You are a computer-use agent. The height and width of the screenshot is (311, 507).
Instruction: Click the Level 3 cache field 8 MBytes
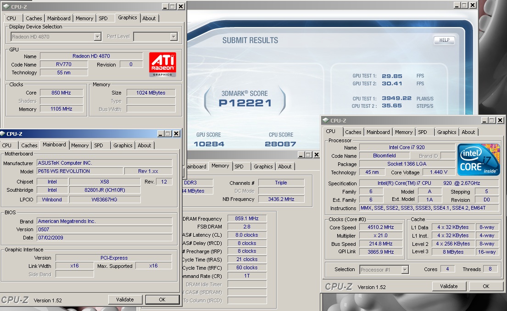click(453, 252)
